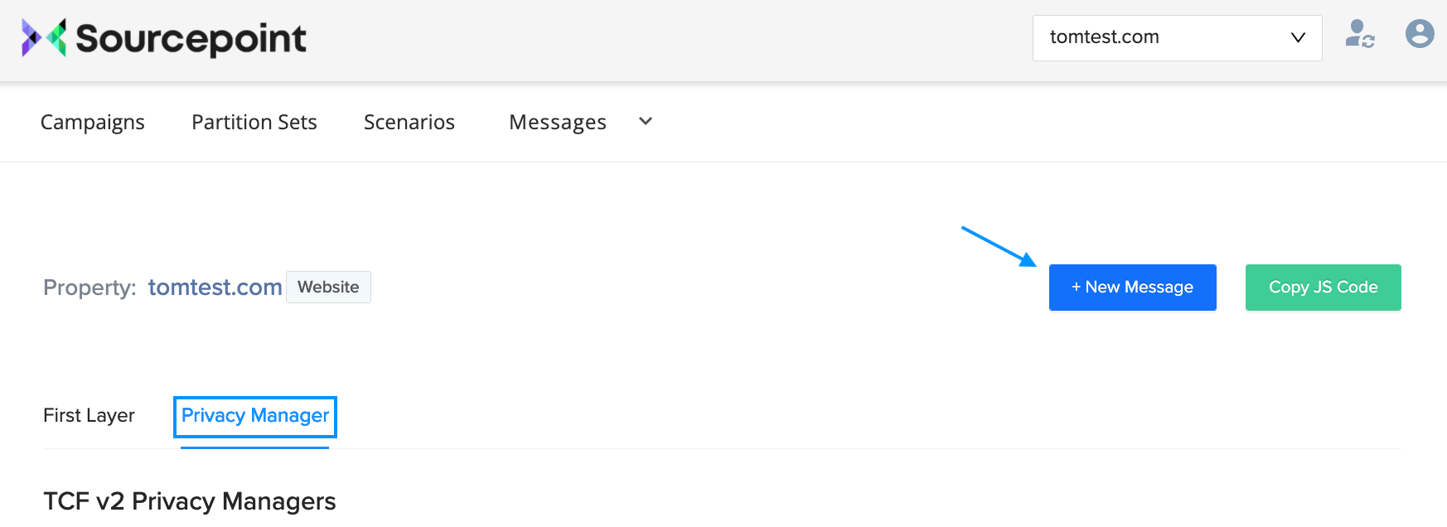1447x527 pixels.
Task: Click the tomtest.com property name link
Action: (x=215, y=287)
